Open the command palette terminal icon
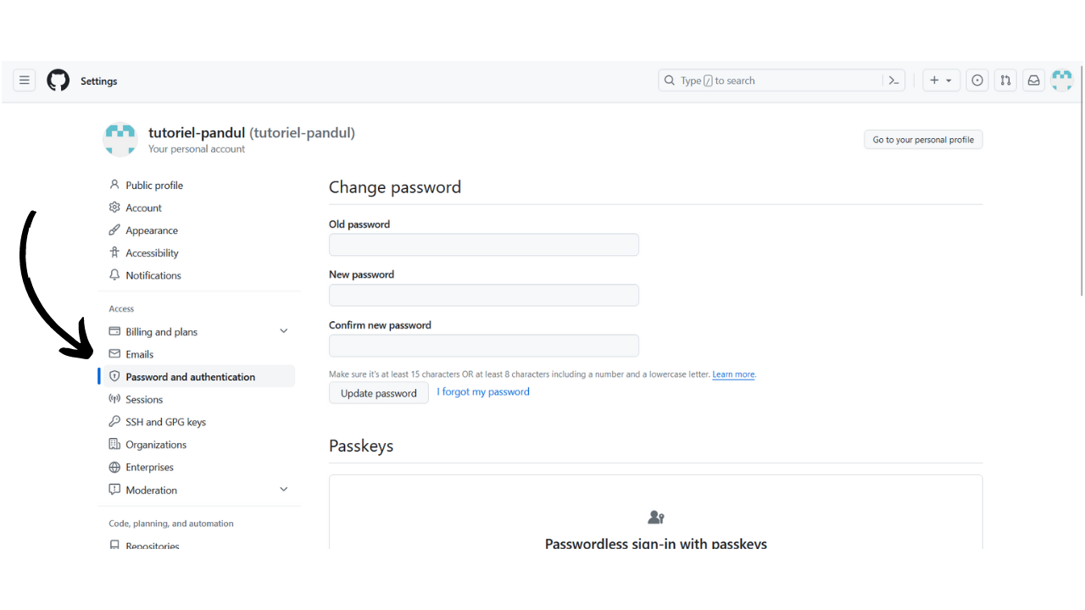Image resolution: width=1085 pixels, height=610 pixels. [893, 80]
